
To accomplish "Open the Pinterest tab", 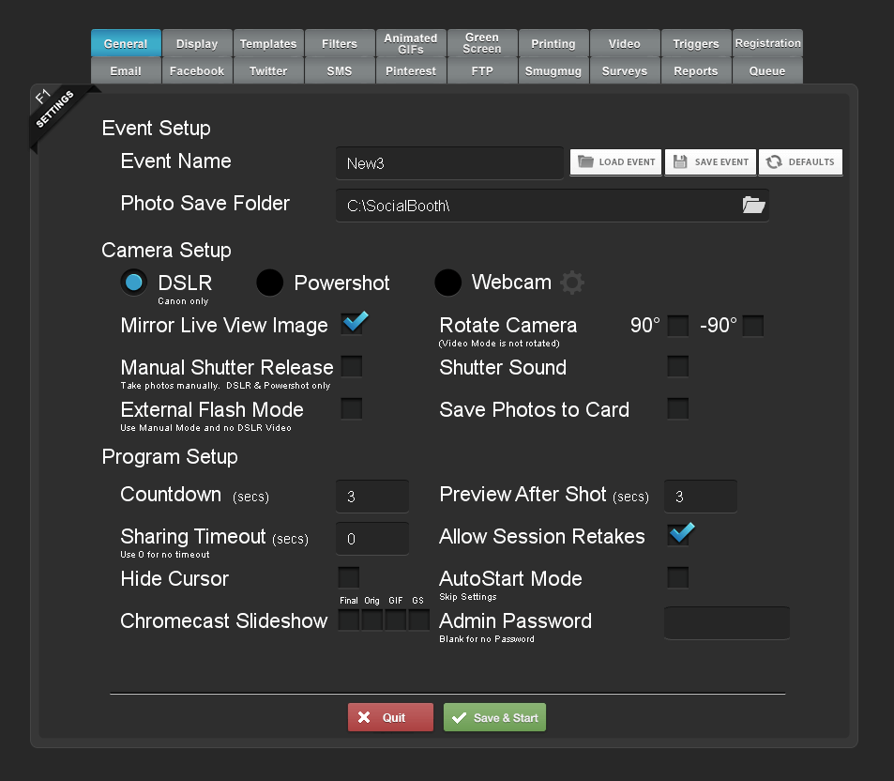I will click(x=411, y=70).
